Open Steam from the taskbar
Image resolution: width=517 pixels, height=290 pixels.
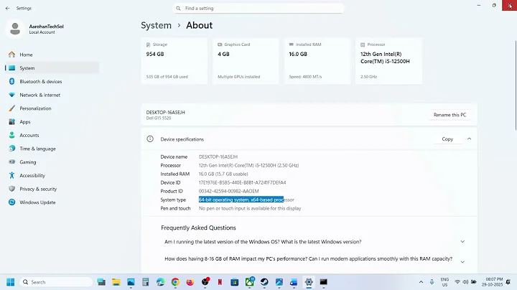tap(264, 282)
